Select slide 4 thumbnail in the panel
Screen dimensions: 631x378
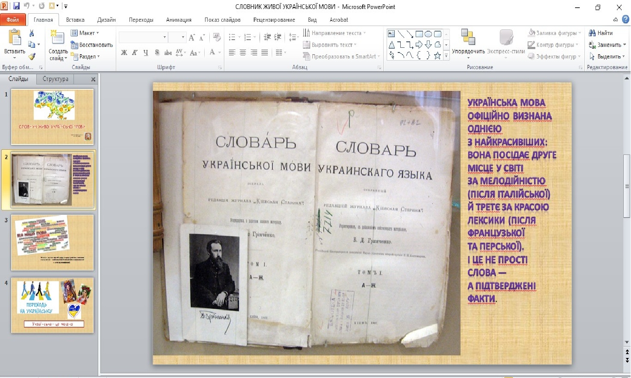tap(52, 305)
